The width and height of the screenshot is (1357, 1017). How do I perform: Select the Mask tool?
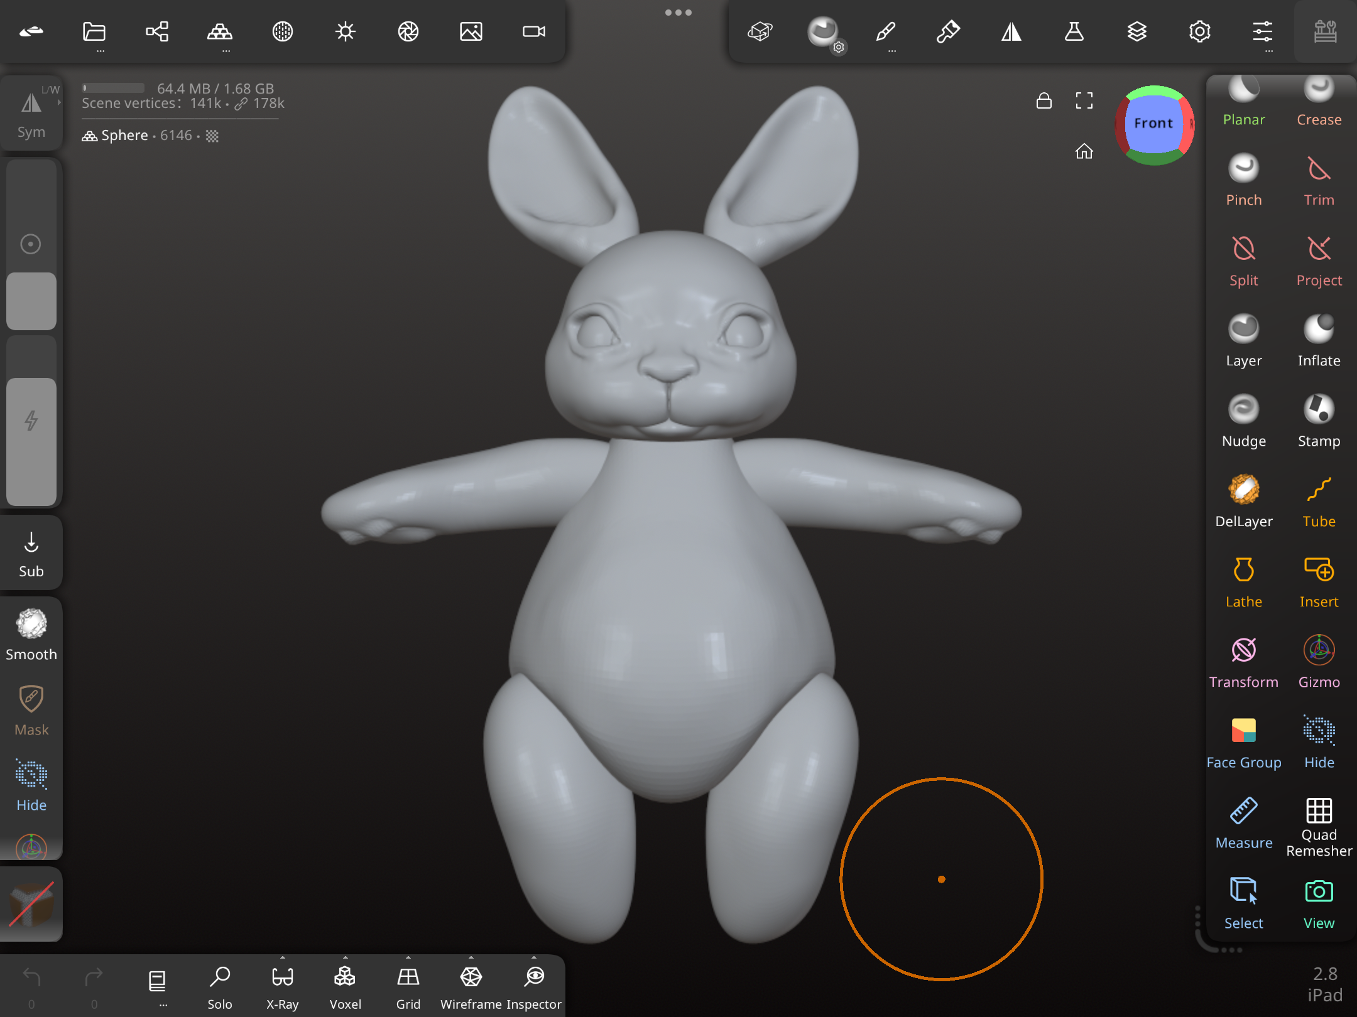31,710
